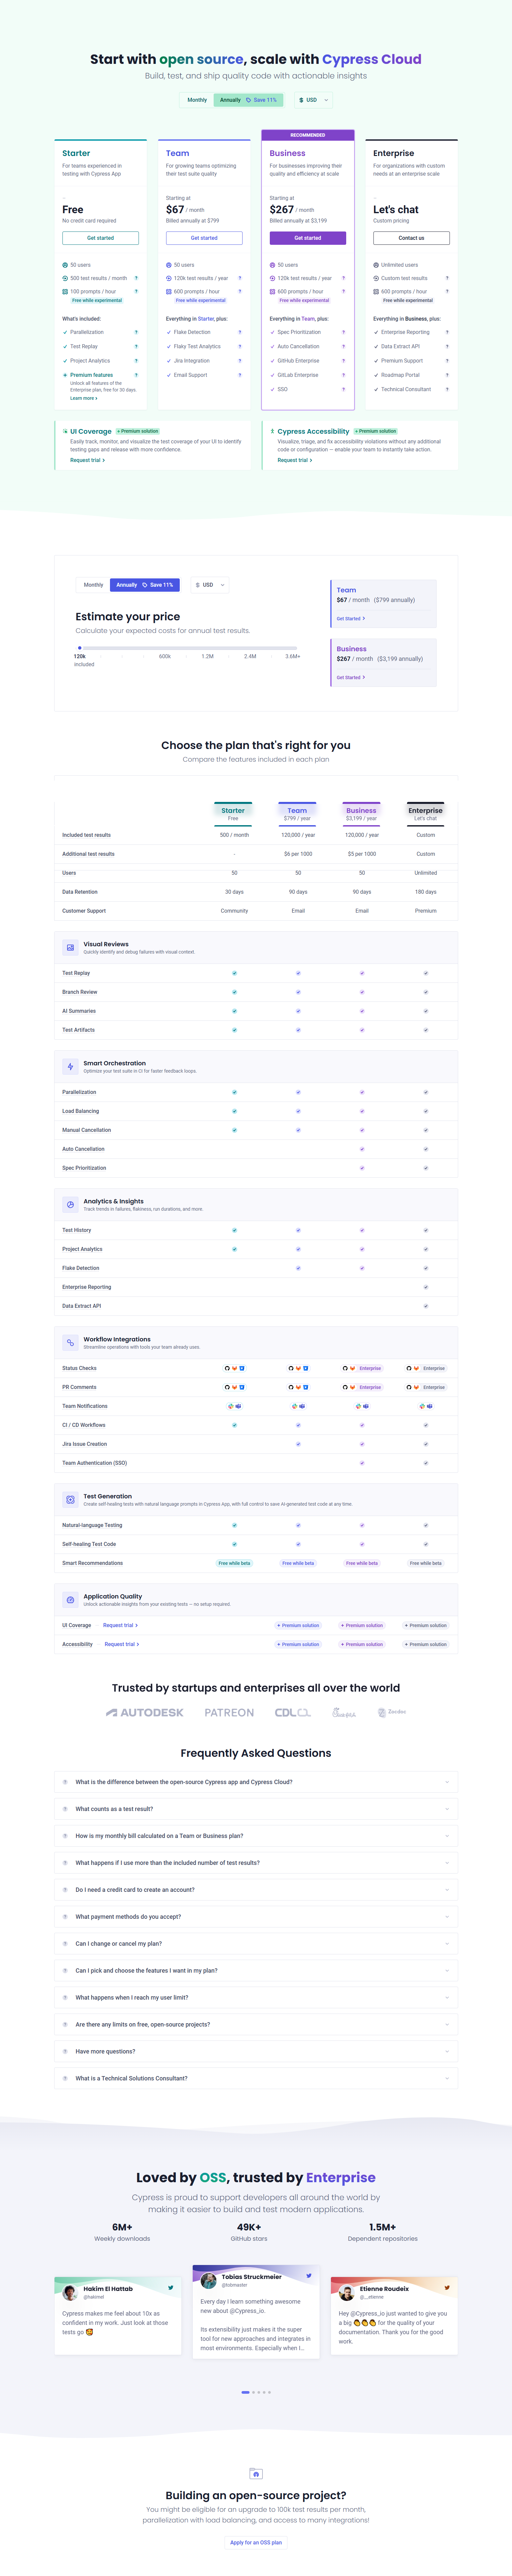Expand FAQ: What is a Technical Solutions Consultant?
Image resolution: width=512 pixels, height=2576 pixels.
tap(256, 2078)
